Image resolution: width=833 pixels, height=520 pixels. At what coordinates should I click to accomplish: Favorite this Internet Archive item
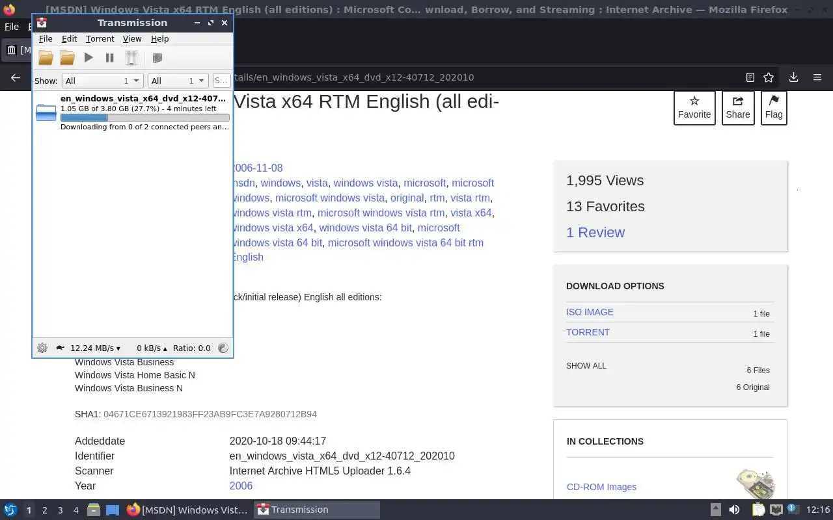(694, 108)
